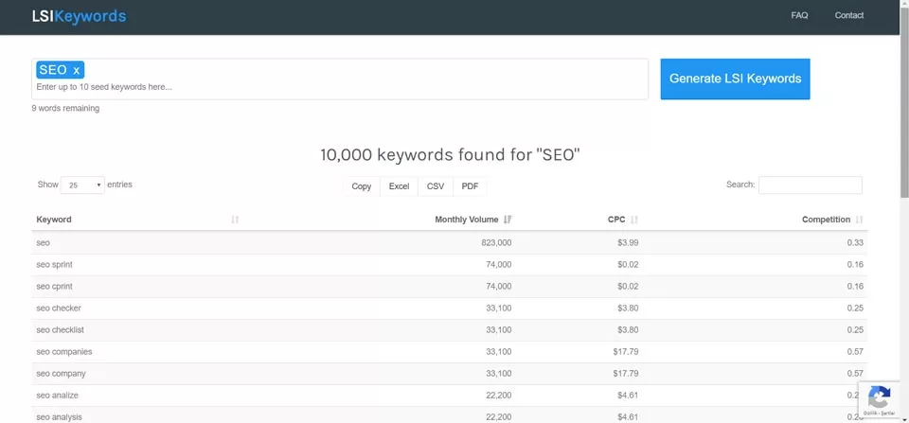The image size is (909, 423).
Task: Copy the table with Copy button
Action: click(x=361, y=186)
